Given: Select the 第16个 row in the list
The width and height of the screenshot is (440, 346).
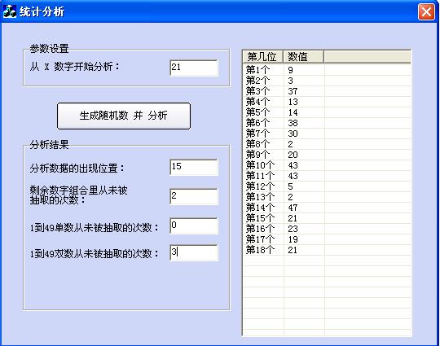Looking at the screenshot, I should [x=327, y=229].
